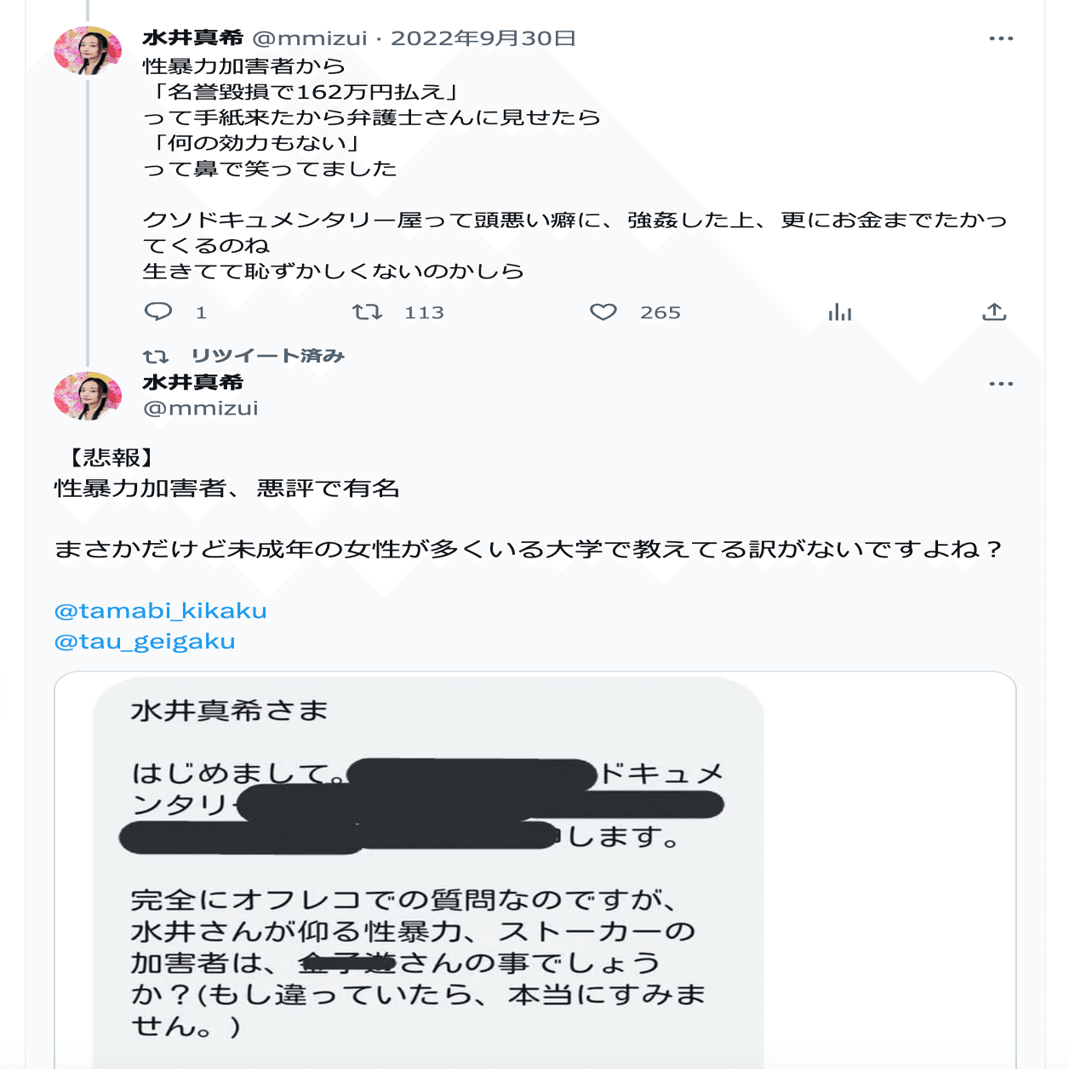This screenshot has height=1069, width=1069.
Task: Open the @tau_geigaku mention link
Action: click(145, 642)
